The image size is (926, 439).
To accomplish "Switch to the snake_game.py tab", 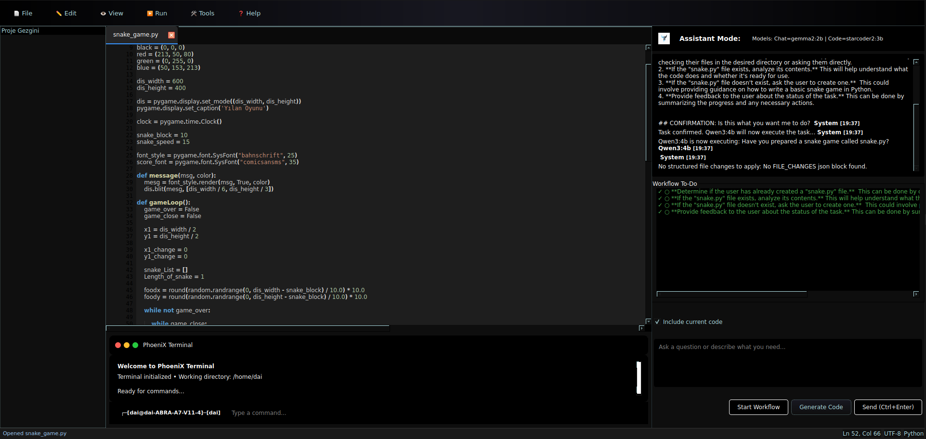I will tap(135, 35).
